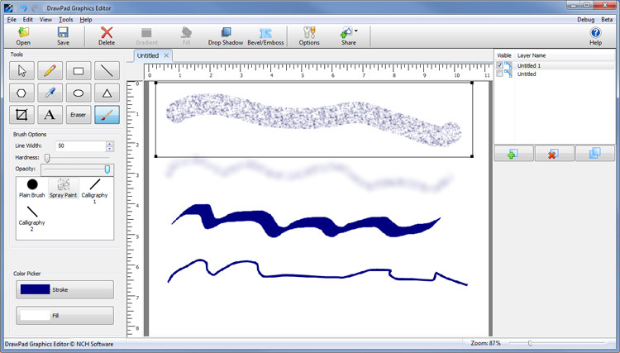Increase Line Width with up arrow
The height and width of the screenshot is (353, 620).
coord(110,144)
